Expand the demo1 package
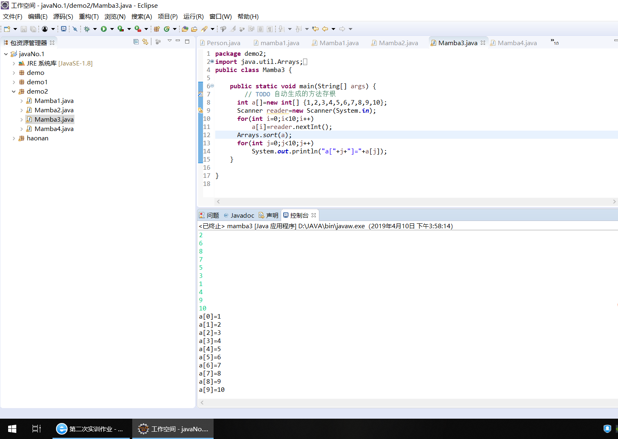This screenshot has width=618, height=439. (x=14, y=82)
